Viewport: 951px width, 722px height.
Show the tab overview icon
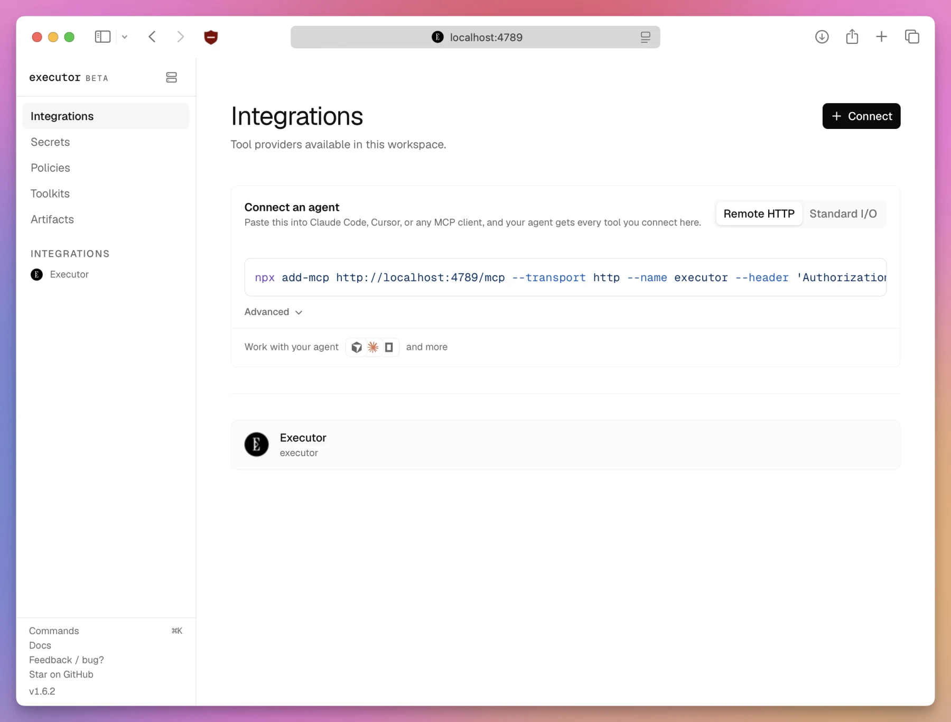[912, 36]
